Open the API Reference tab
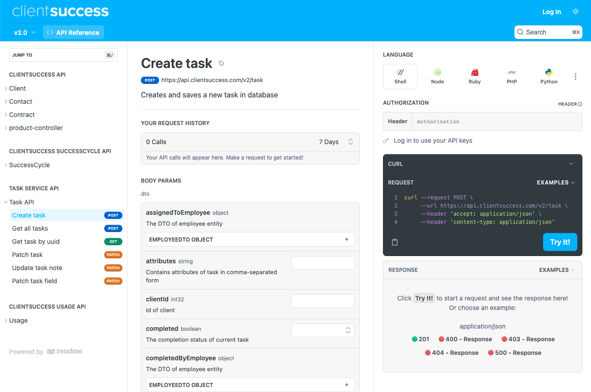 [73, 33]
